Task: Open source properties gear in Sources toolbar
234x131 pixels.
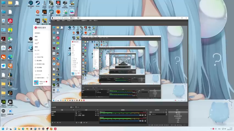Action: [x=81, y=123]
